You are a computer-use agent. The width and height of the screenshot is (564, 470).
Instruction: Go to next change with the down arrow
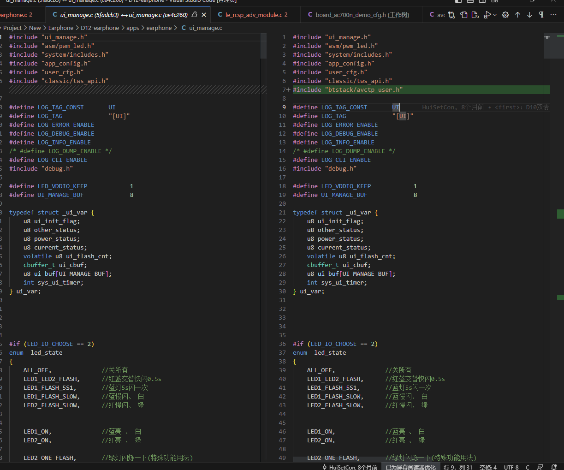[x=529, y=15]
